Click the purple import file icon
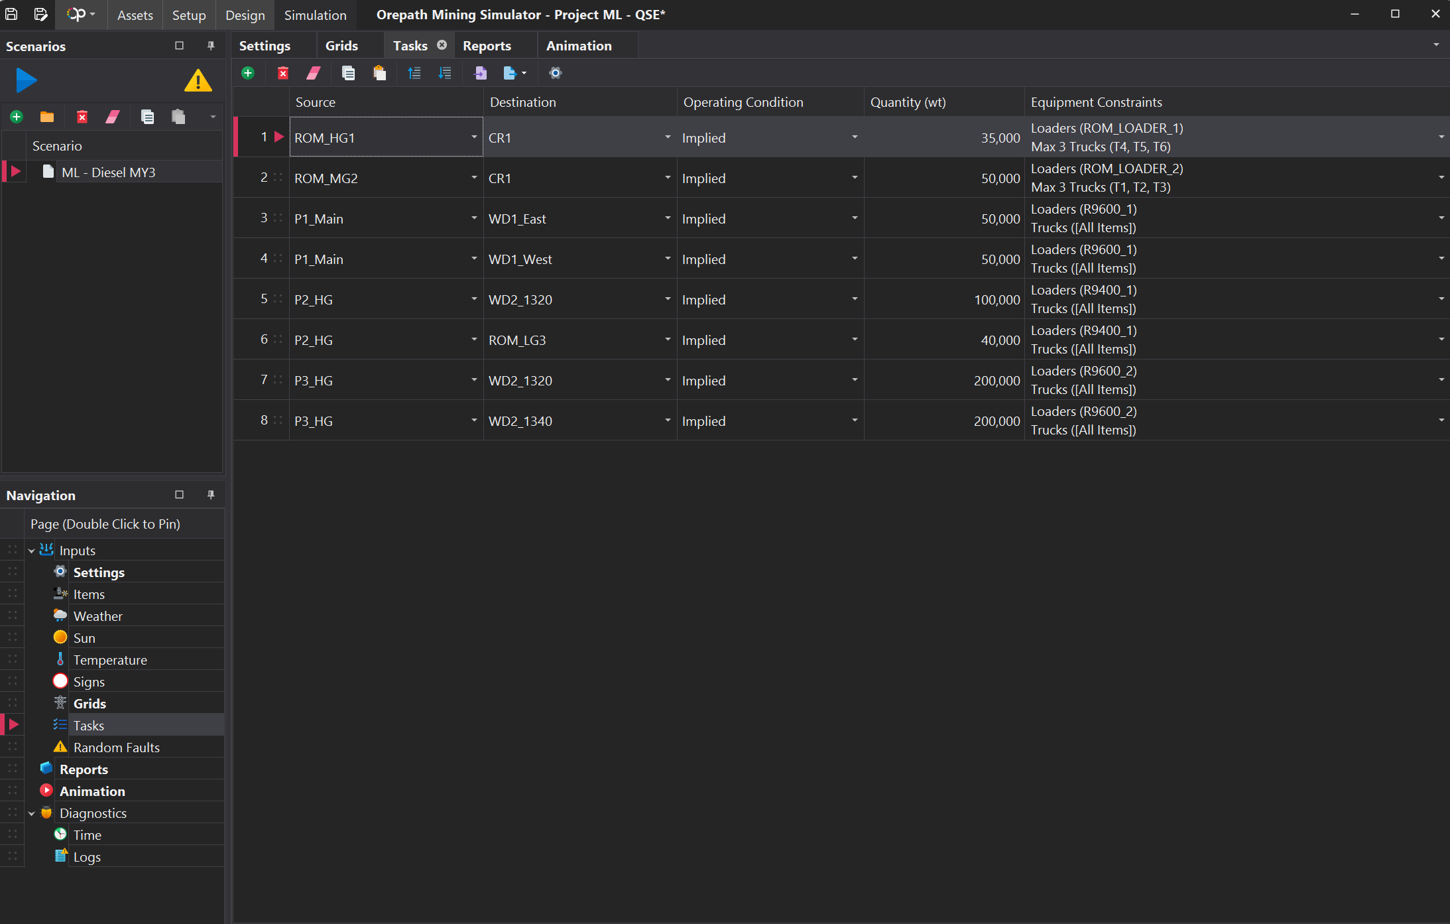The image size is (1450, 924). (x=481, y=73)
